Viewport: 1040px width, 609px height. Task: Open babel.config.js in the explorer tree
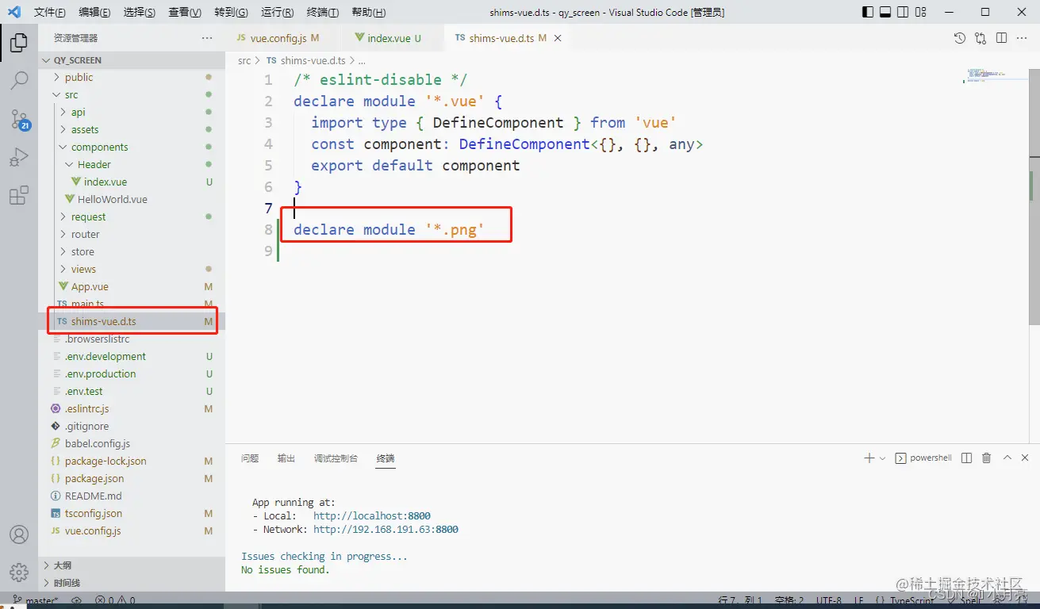point(97,443)
